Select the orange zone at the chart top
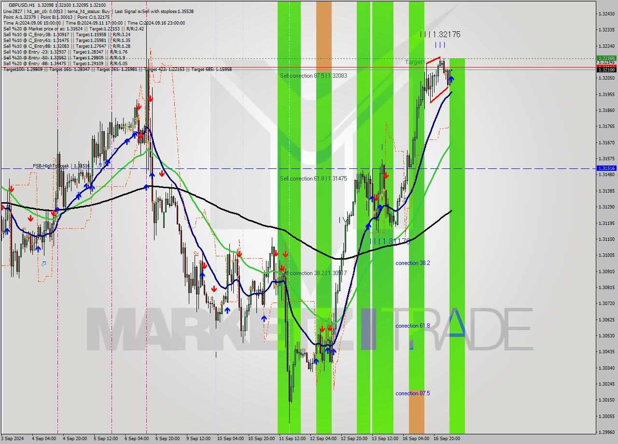 tap(324, 36)
